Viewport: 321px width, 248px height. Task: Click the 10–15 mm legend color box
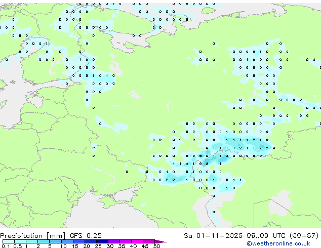tap(67, 241)
